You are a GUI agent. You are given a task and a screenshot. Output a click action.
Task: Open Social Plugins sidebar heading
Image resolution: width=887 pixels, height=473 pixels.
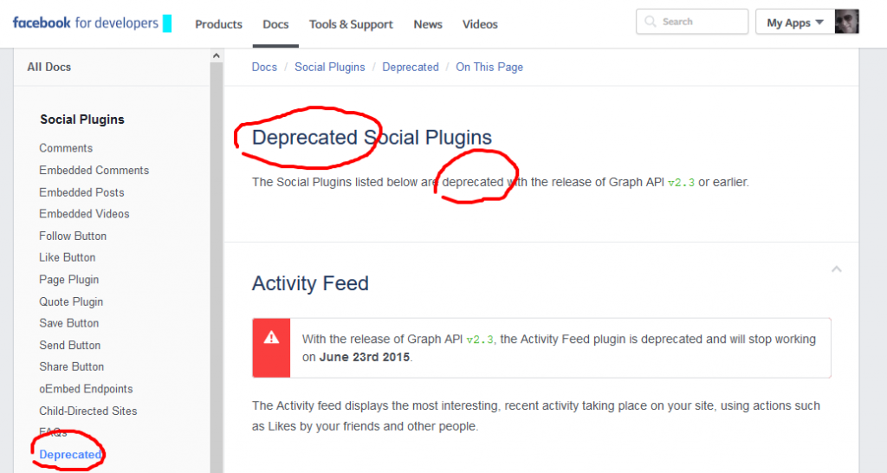[x=82, y=120]
